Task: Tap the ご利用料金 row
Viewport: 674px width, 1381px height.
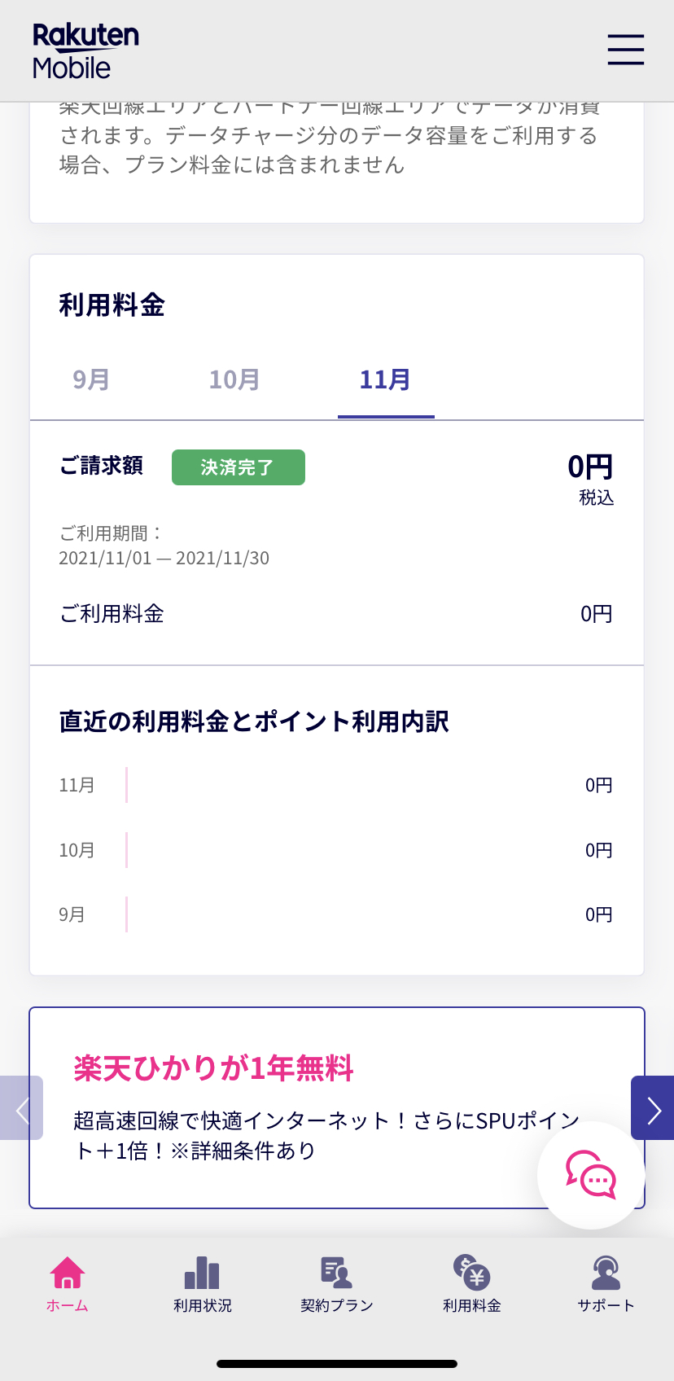Action: click(335, 614)
